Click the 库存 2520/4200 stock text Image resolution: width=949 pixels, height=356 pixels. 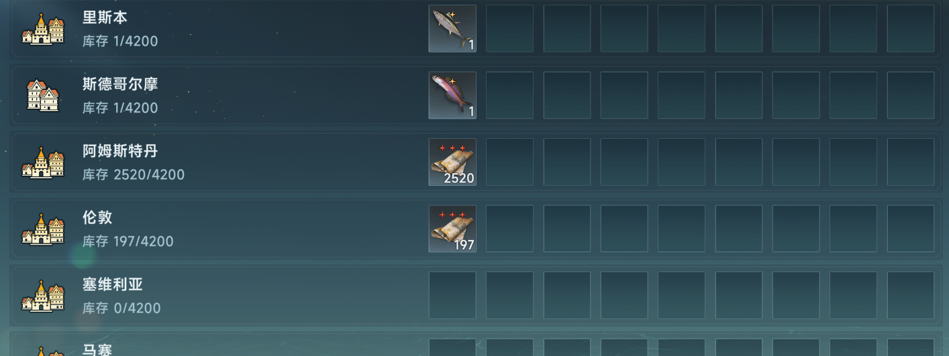pyautogui.click(x=134, y=175)
